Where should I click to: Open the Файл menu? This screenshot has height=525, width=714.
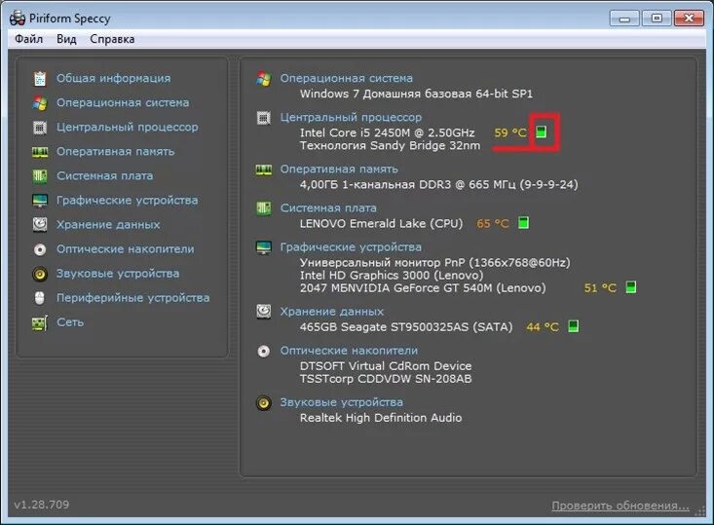28,39
